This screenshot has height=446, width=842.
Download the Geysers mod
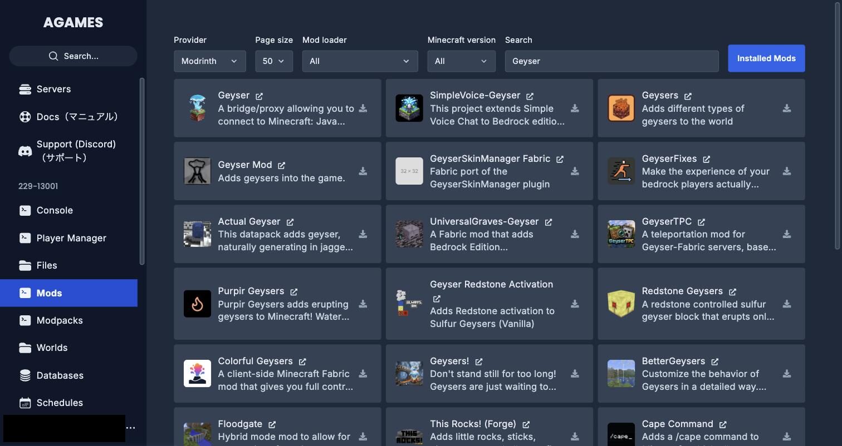coord(787,108)
